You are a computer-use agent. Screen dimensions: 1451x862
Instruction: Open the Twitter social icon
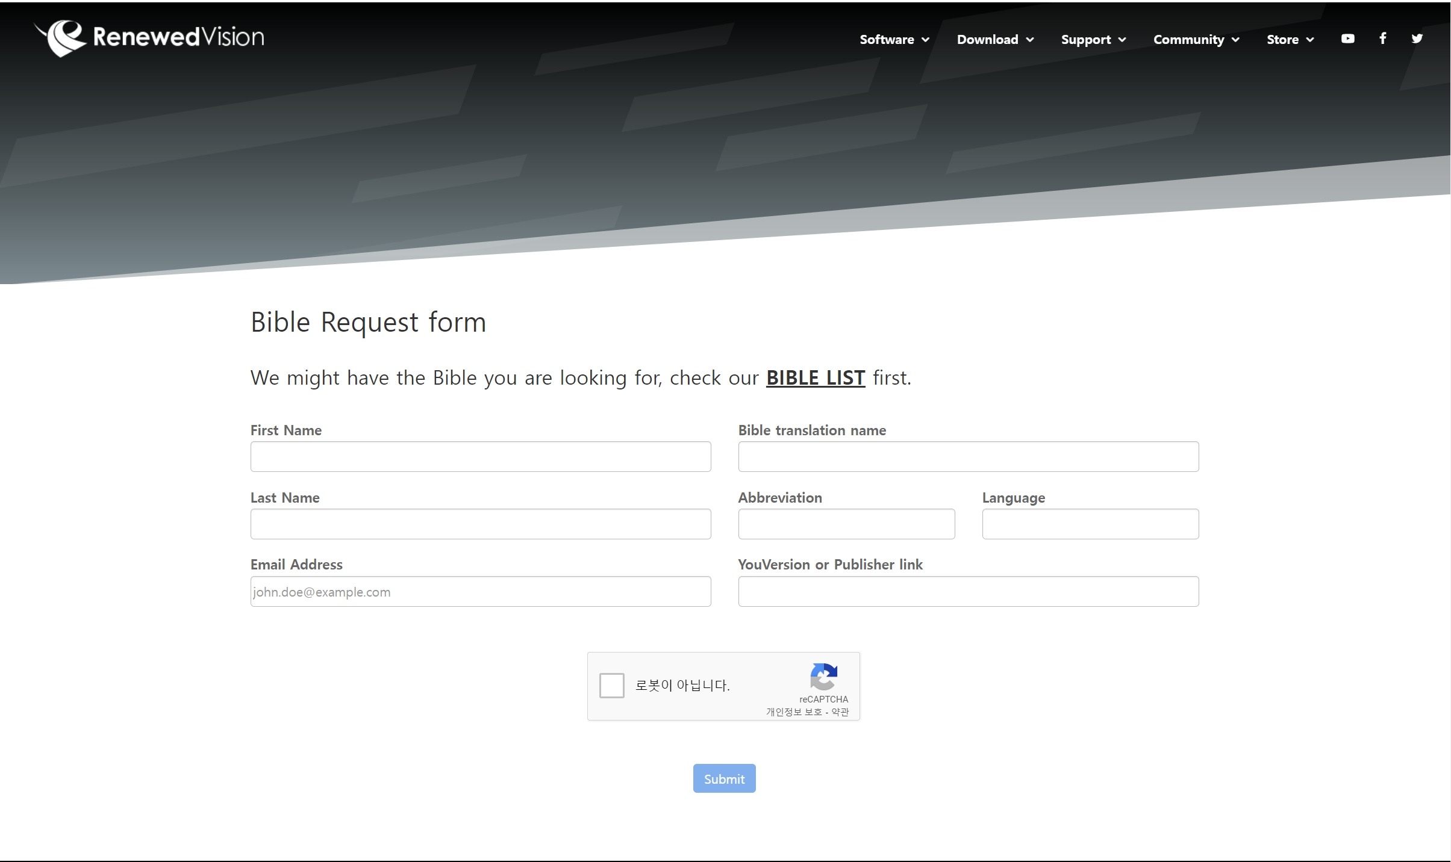click(x=1417, y=39)
